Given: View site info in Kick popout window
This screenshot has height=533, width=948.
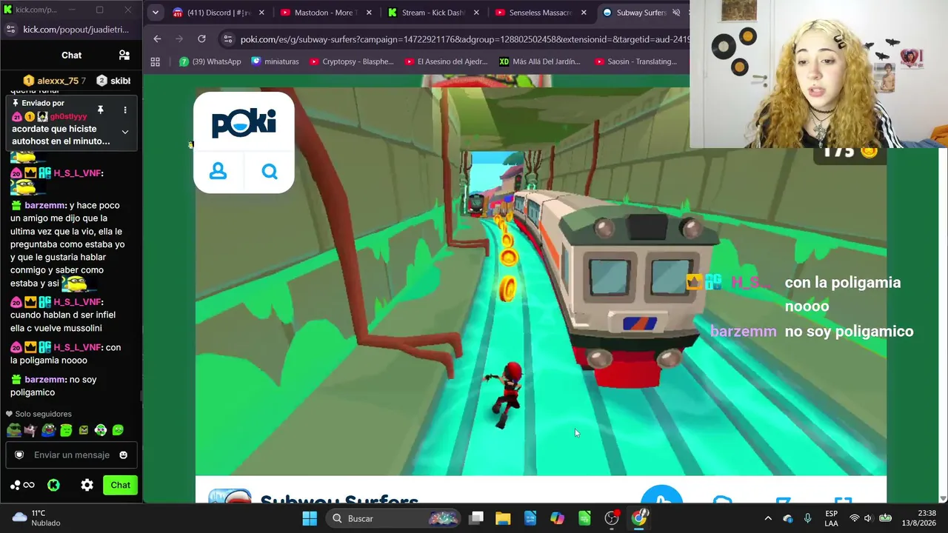Looking at the screenshot, I should 10,30.
